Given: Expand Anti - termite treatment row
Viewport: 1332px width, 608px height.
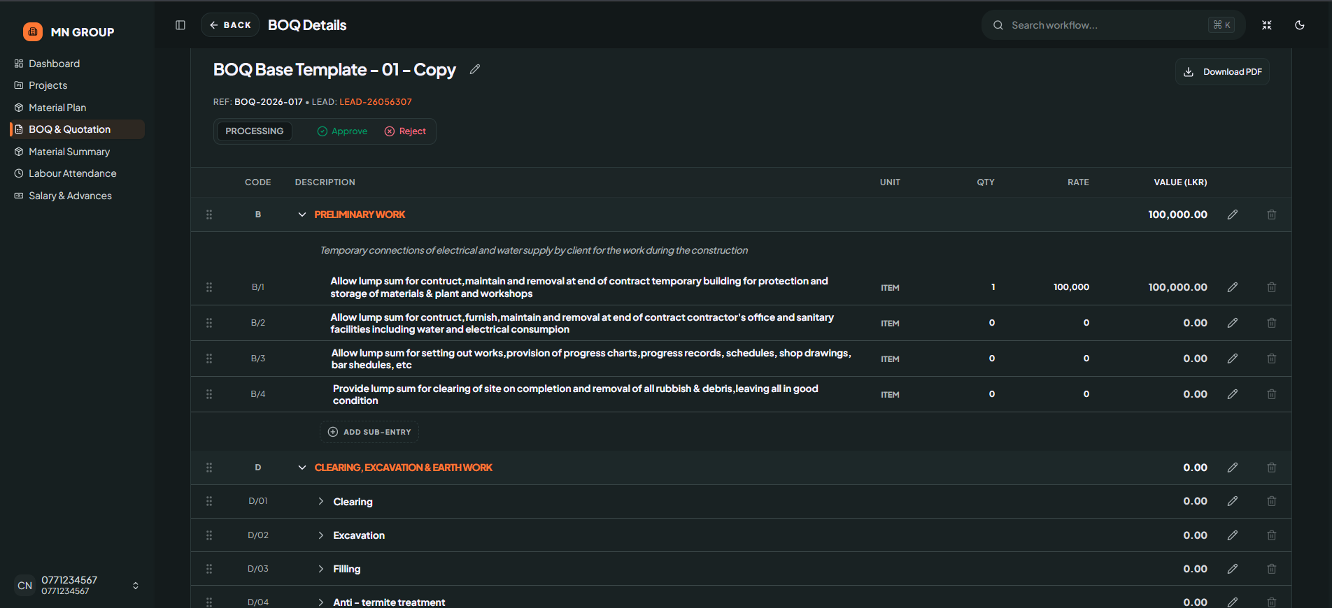Looking at the screenshot, I should (x=321, y=602).
